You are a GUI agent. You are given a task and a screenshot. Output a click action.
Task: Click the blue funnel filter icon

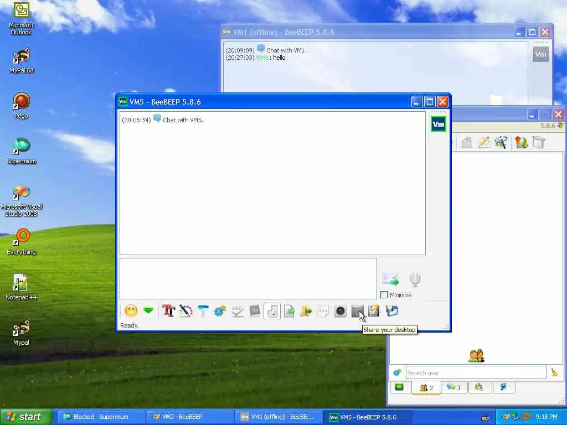pos(203,311)
